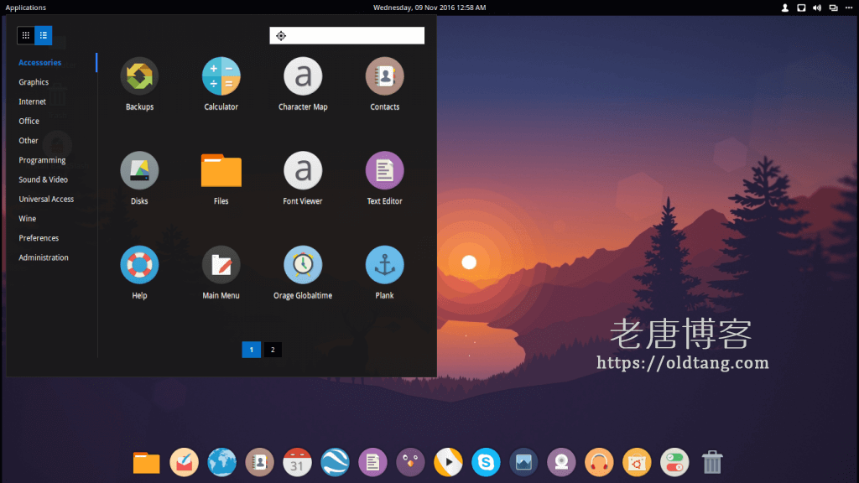Open the Backups application

(138, 75)
